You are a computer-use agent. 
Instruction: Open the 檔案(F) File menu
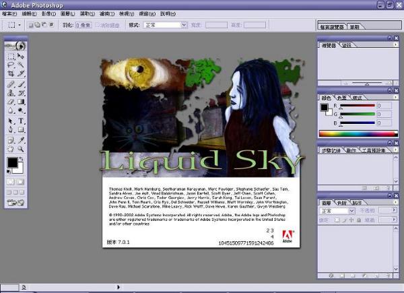coord(9,13)
